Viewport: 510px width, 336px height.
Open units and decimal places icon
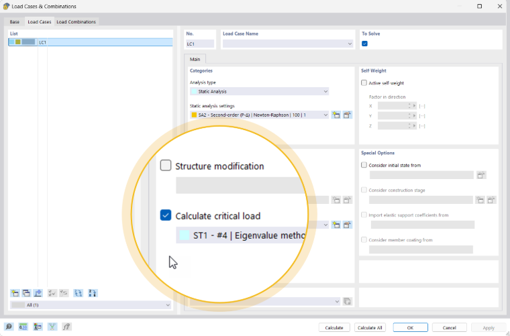tap(23, 327)
